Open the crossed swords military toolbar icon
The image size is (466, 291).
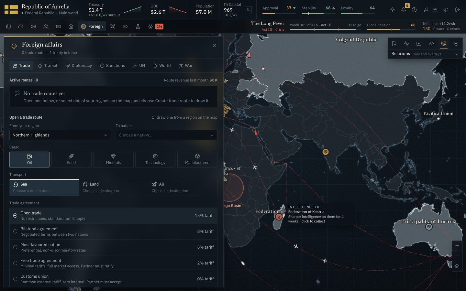point(113,27)
